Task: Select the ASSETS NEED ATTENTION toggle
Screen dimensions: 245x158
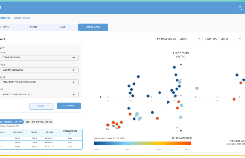Action: (11, 122)
